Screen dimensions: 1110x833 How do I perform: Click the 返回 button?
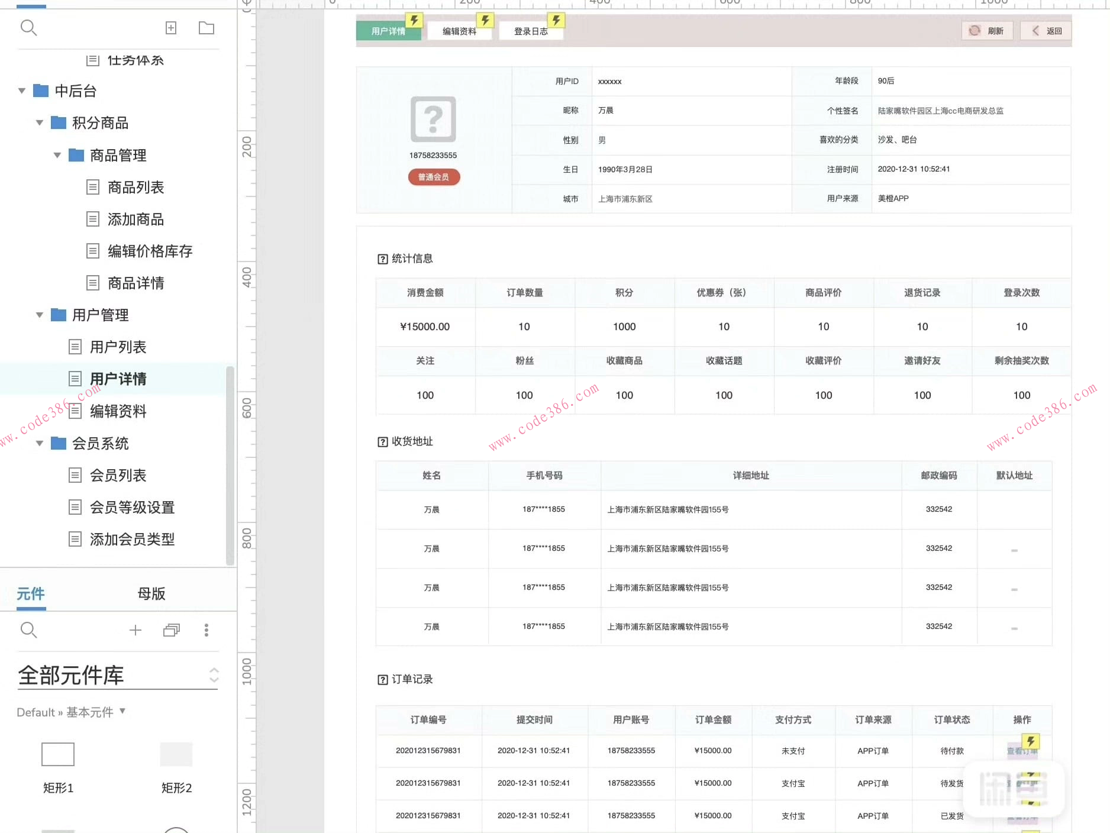[x=1047, y=31]
